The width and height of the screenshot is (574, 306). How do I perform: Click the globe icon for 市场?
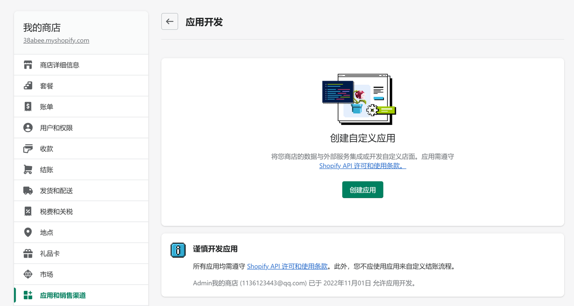[28, 274]
